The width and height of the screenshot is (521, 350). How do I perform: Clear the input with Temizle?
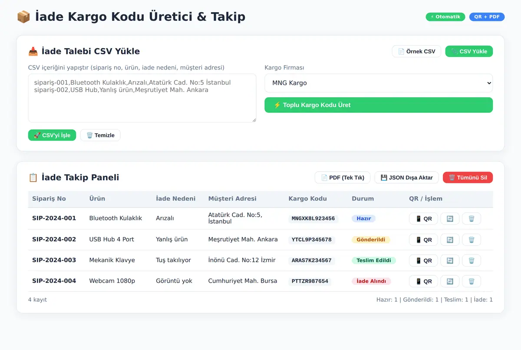pos(100,135)
